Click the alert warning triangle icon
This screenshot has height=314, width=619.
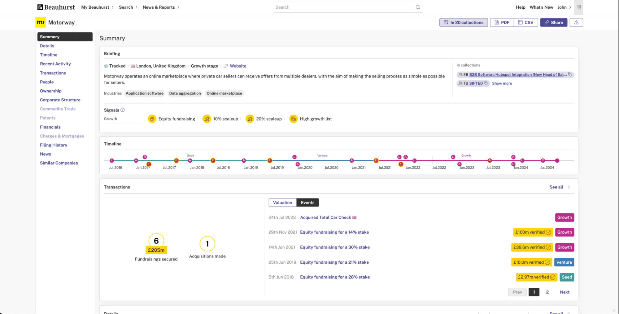[x=576, y=22]
